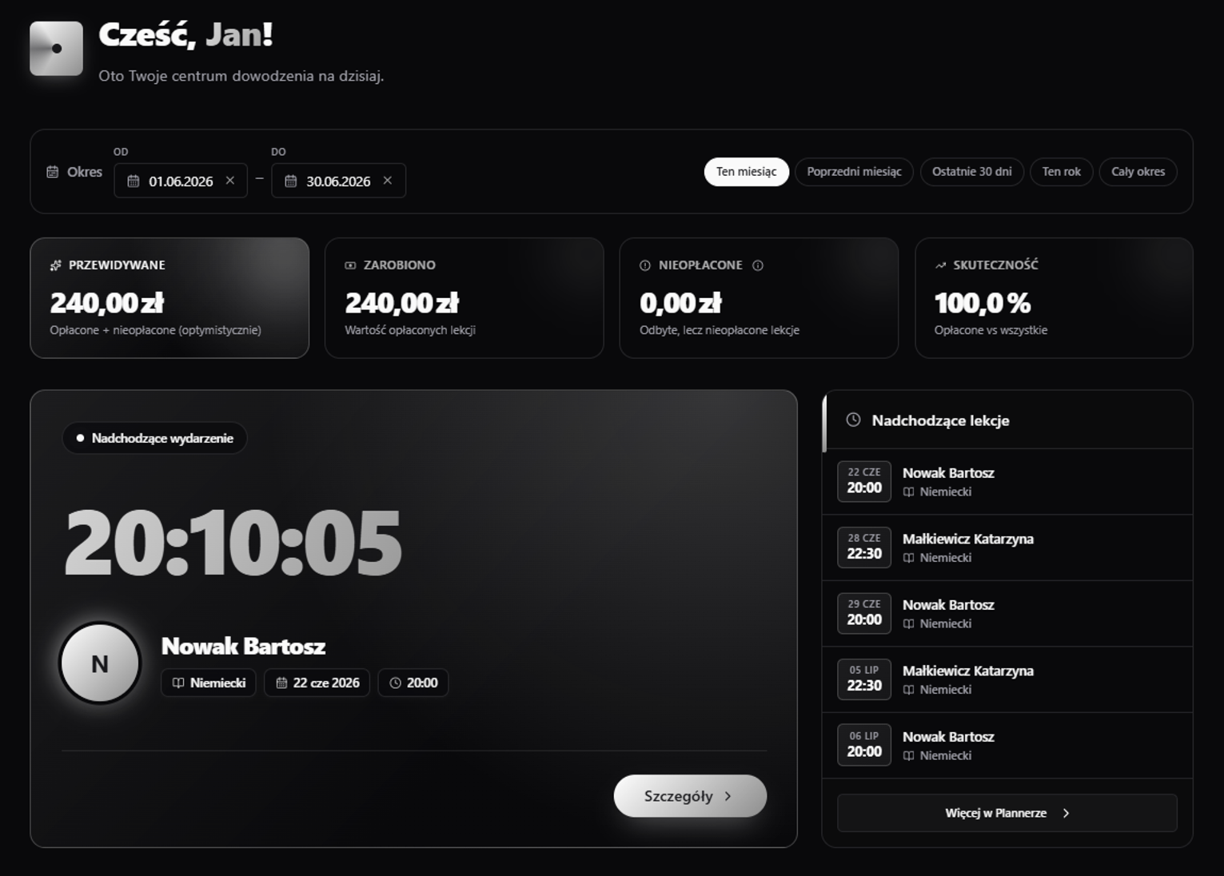Image resolution: width=1224 pixels, height=876 pixels.
Task: Clear the start date 01.06.2026
Action: click(230, 181)
